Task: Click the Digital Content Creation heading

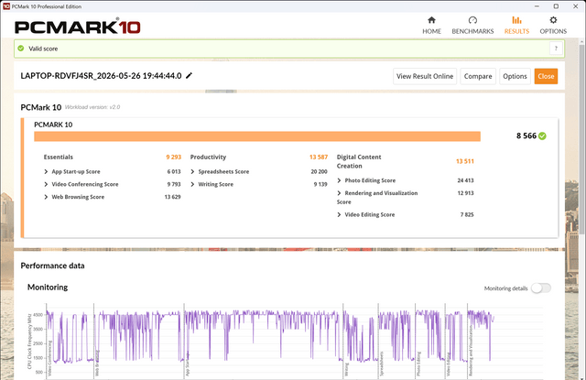Action: [359, 161]
